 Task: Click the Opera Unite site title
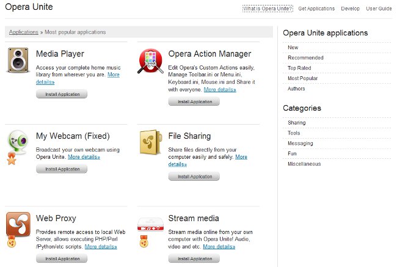29,7
